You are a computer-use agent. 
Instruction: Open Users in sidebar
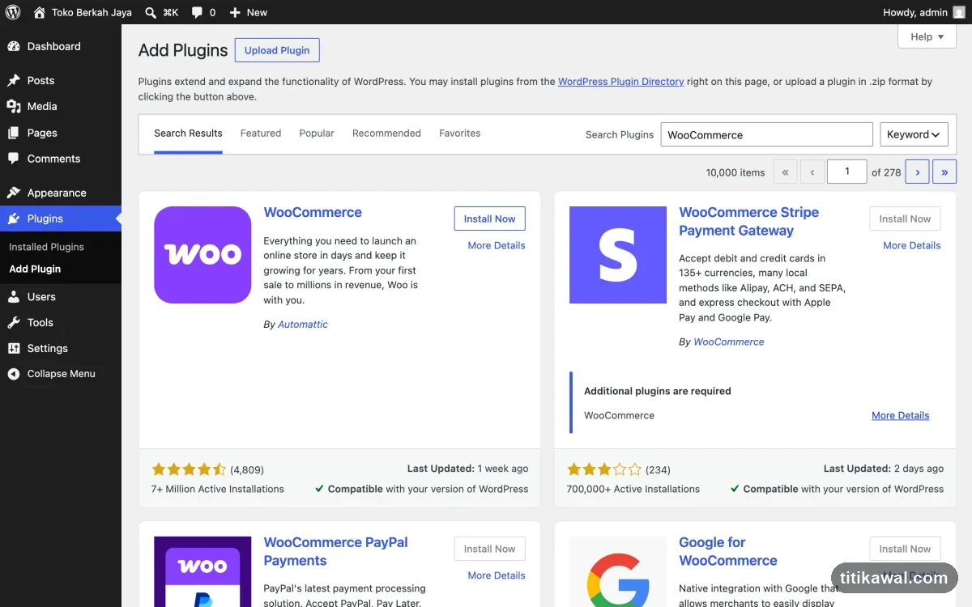click(x=61, y=296)
